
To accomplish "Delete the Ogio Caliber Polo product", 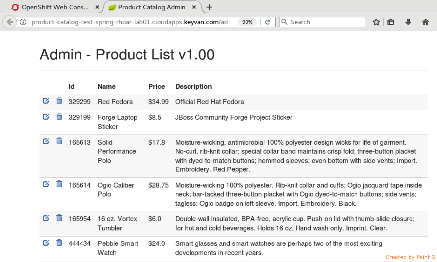I will coord(59,184).
